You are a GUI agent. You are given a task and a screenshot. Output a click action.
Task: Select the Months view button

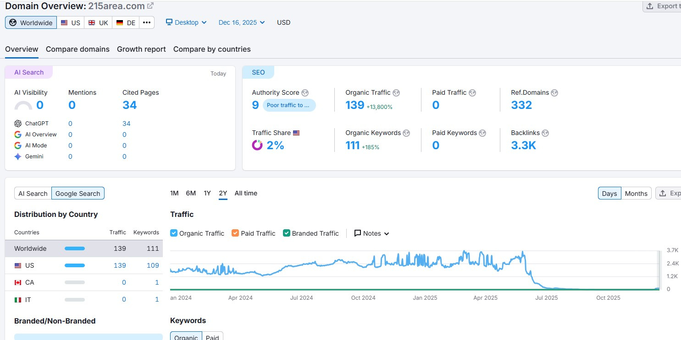coord(636,194)
